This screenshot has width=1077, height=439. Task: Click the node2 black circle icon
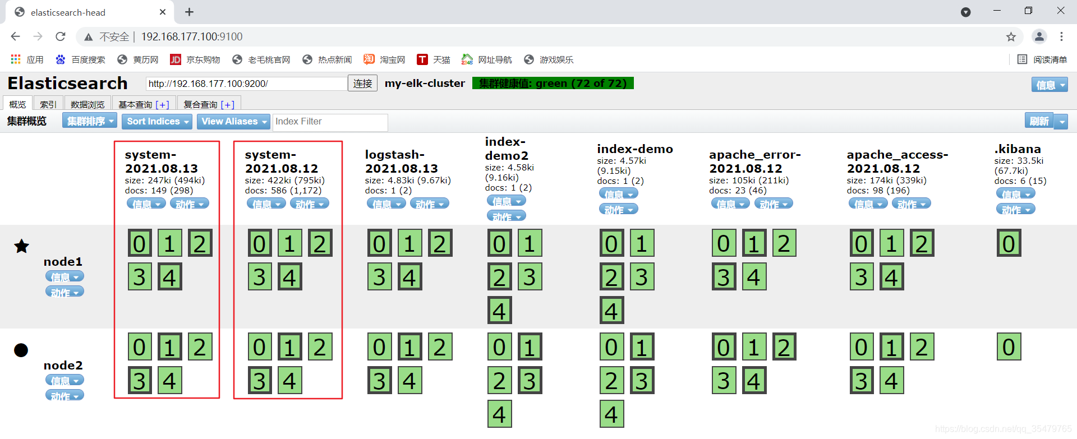tap(21, 350)
